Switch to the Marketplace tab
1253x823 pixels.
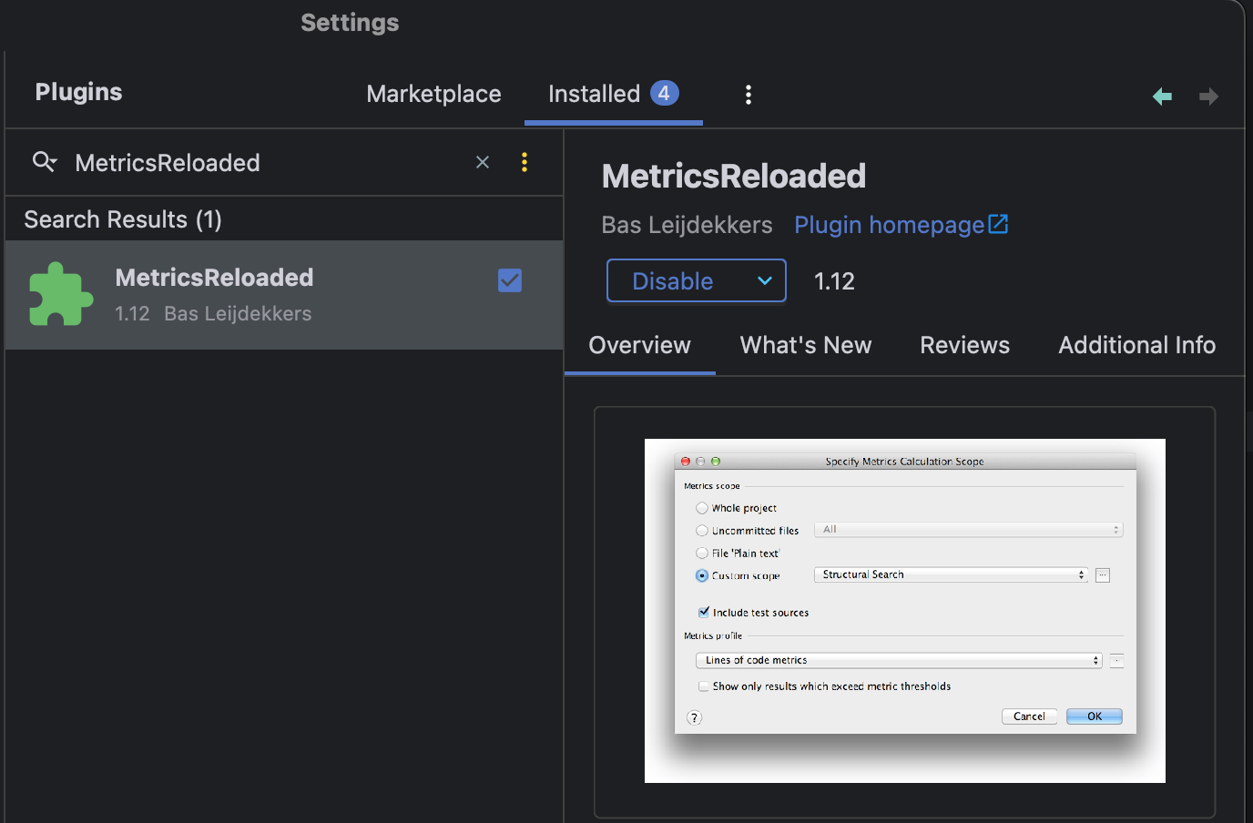(x=433, y=94)
